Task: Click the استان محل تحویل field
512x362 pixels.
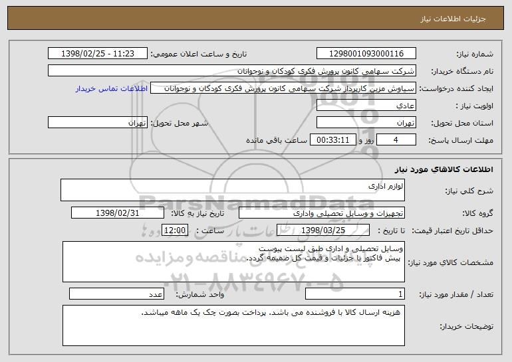Action: coord(366,122)
